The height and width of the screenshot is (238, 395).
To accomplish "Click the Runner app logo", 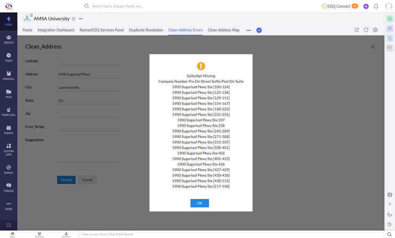I will (x=9, y=6).
